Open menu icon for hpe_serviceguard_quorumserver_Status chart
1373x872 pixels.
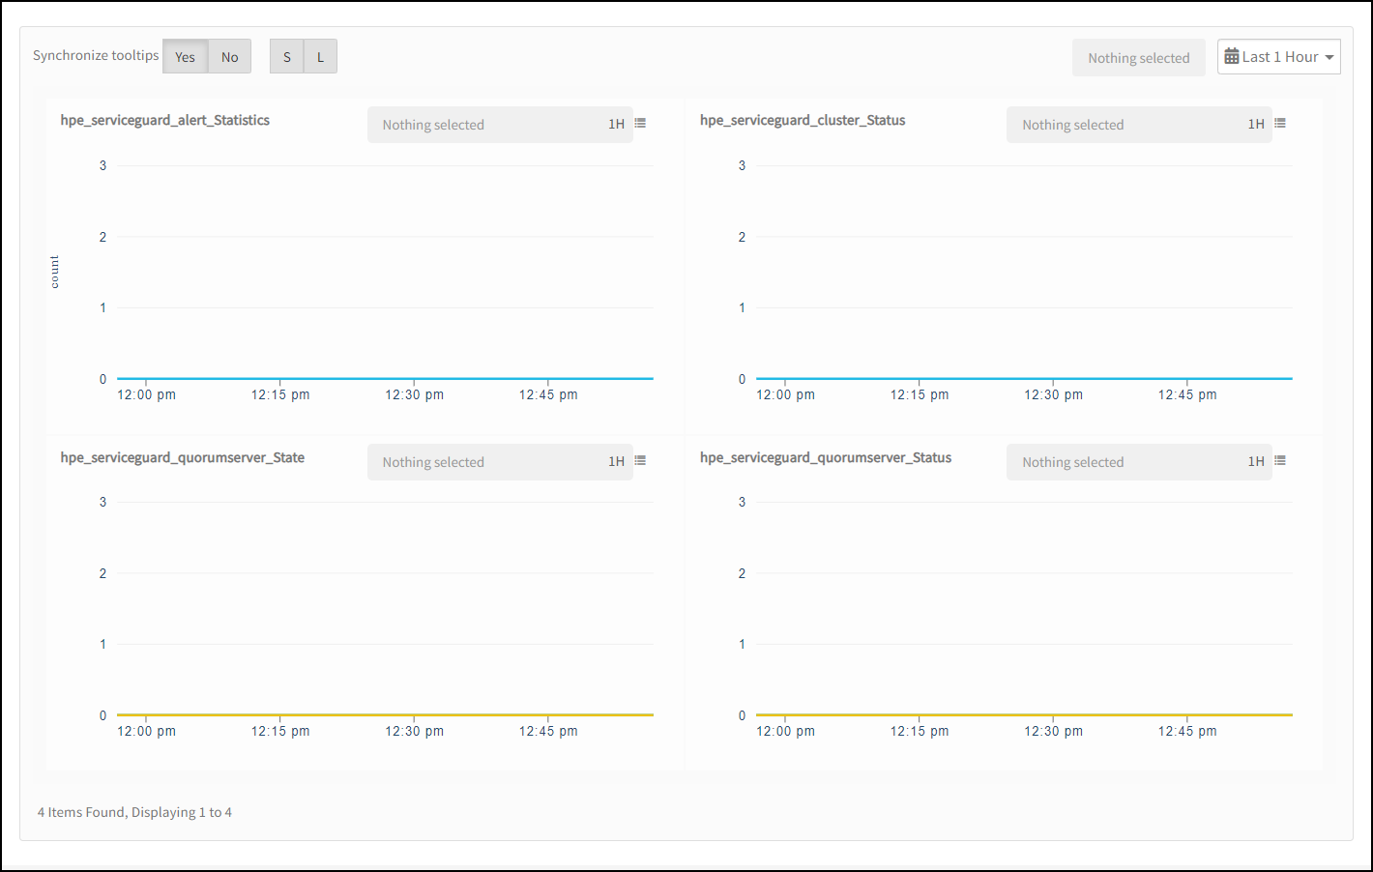(1280, 461)
